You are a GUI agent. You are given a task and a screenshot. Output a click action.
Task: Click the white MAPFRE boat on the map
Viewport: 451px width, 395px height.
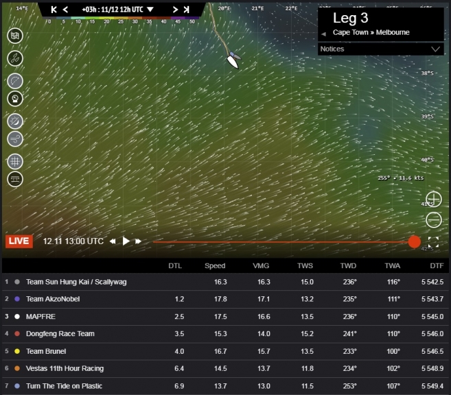pyautogui.click(x=233, y=62)
